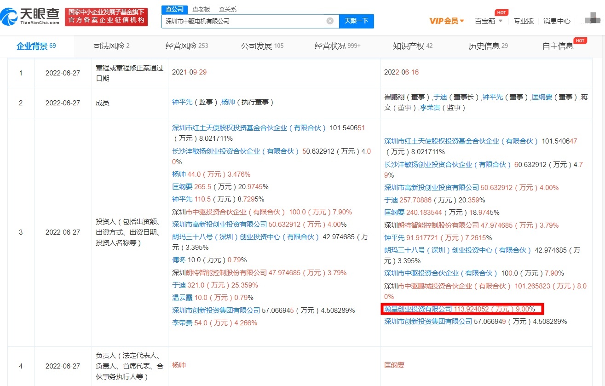605x386 pixels.
Task: Switch to the 查老板 search tab
Action: tap(201, 9)
